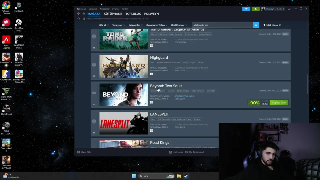Image resolution: width=320 pixels, height=180 pixels.
Task: Open the green notifications bell
Action: click(x=255, y=9)
